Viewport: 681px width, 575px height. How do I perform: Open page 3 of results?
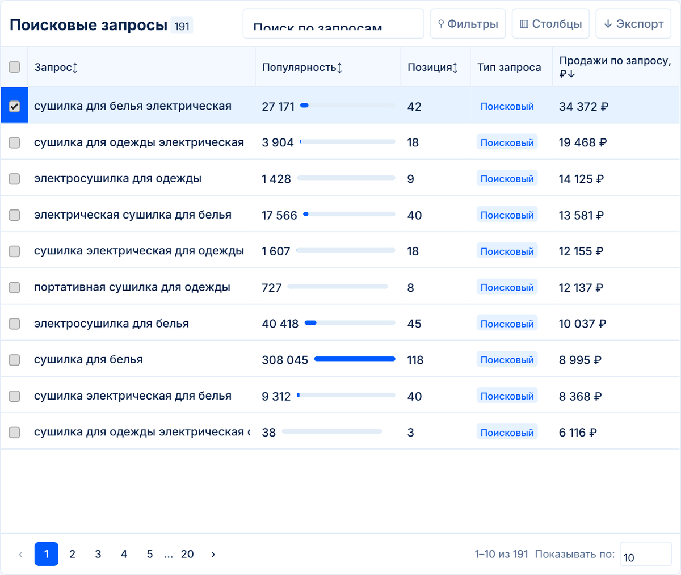[98, 554]
